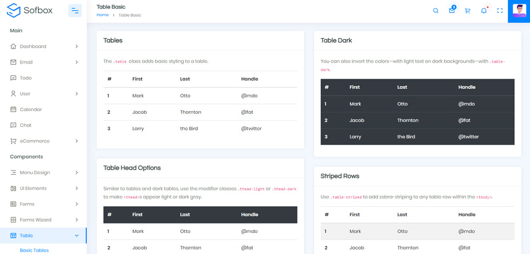This screenshot has height=254, width=530.
Task: Select the Table menu item
Action: coord(43,236)
